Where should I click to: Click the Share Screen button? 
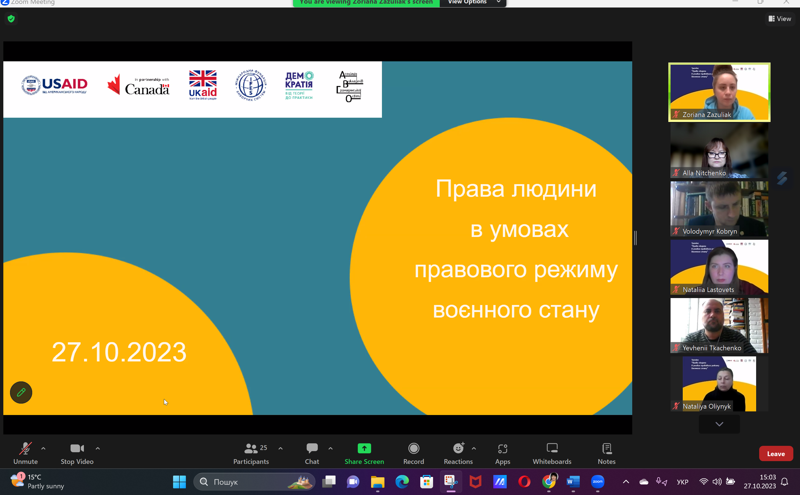coord(364,453)
